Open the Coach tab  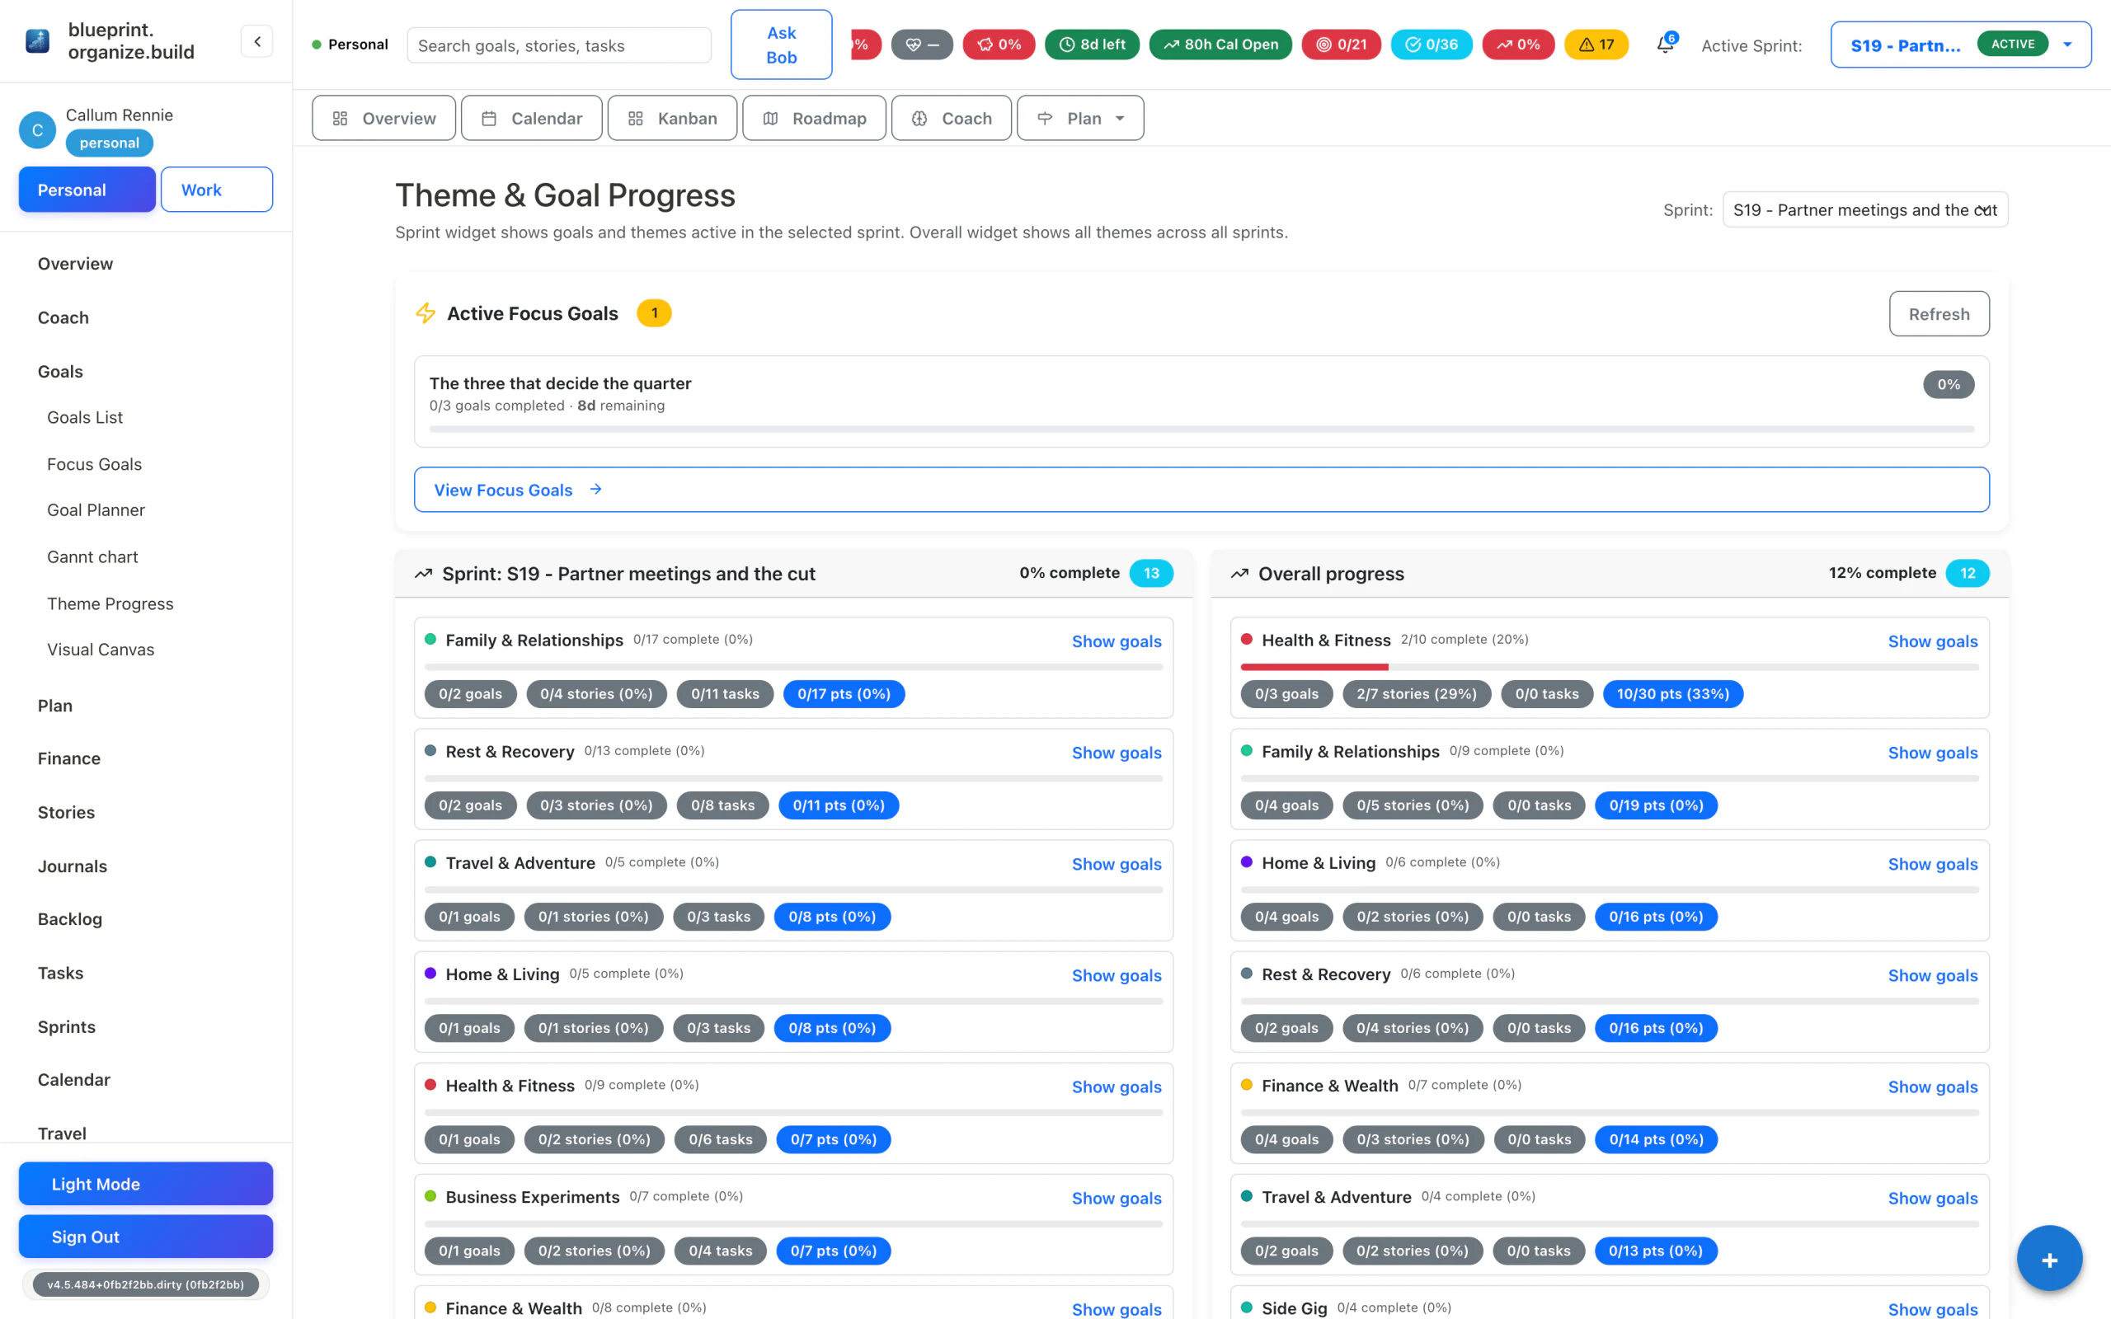coord(952,118)
